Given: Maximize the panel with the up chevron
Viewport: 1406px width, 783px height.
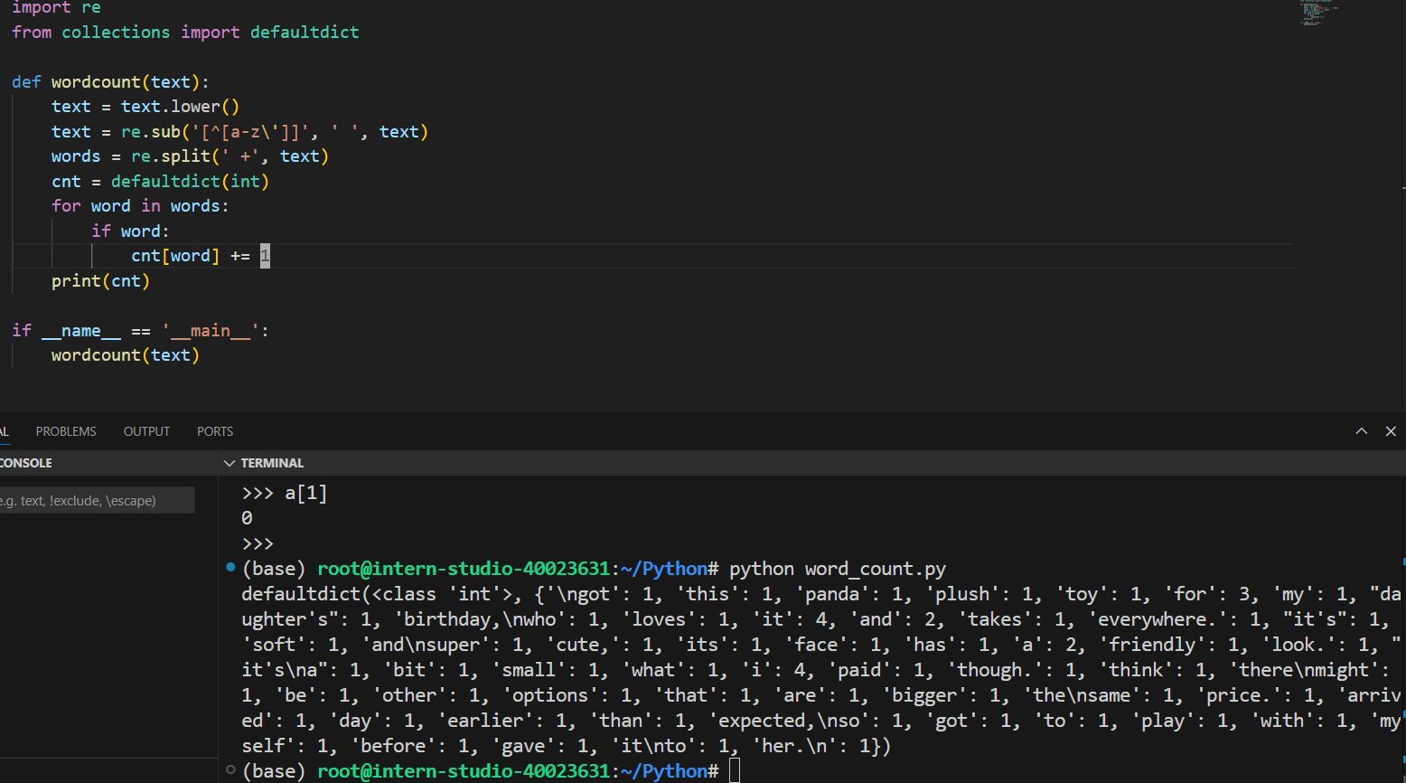Looking at the screenshot, I should click(x=1361, y=431).
